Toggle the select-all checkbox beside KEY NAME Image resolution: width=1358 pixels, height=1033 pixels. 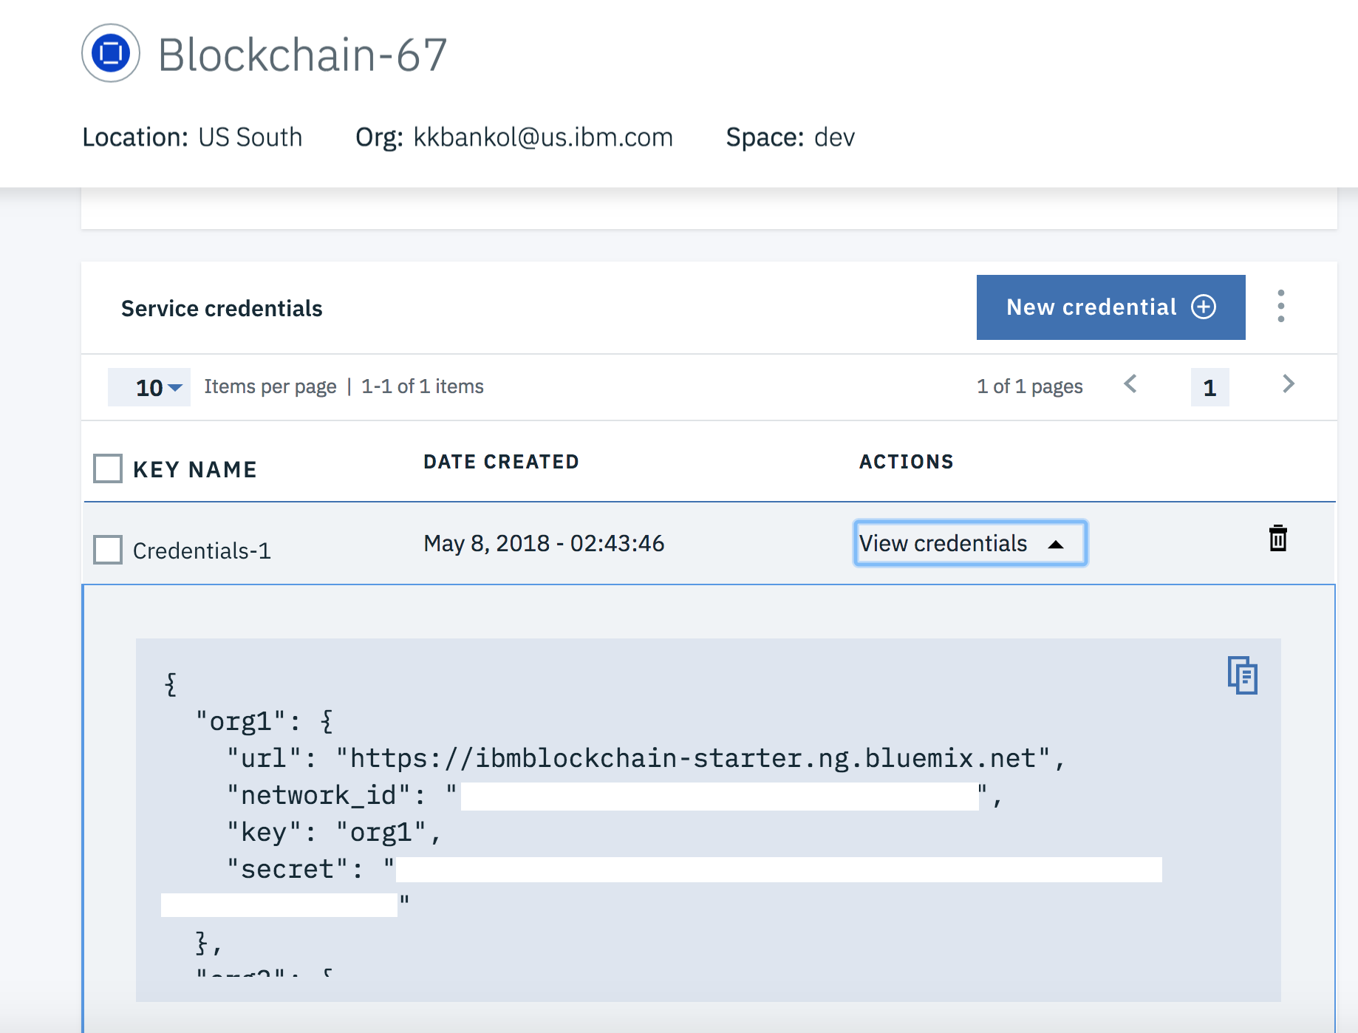(108, 468)
